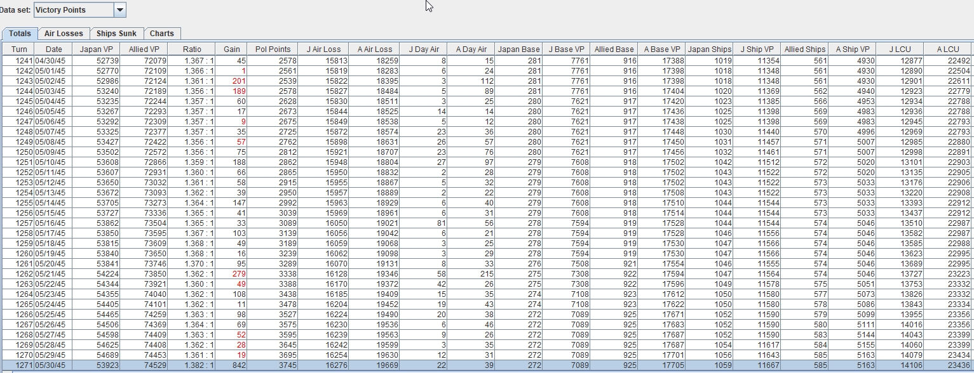Click the A Air Loss column header

pyautogui.click(x=375, y=49)
